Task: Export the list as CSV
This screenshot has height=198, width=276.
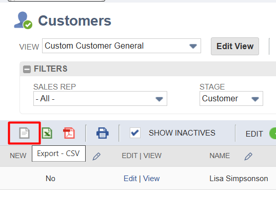Action: [24, 133]
